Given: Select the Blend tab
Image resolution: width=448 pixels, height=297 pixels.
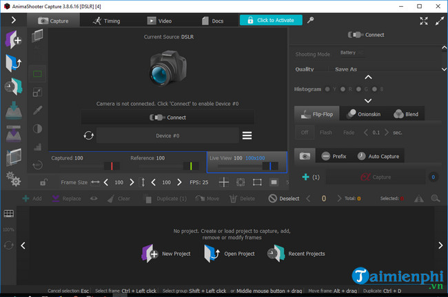Looking at the screenshot, I should click(406, 114).
